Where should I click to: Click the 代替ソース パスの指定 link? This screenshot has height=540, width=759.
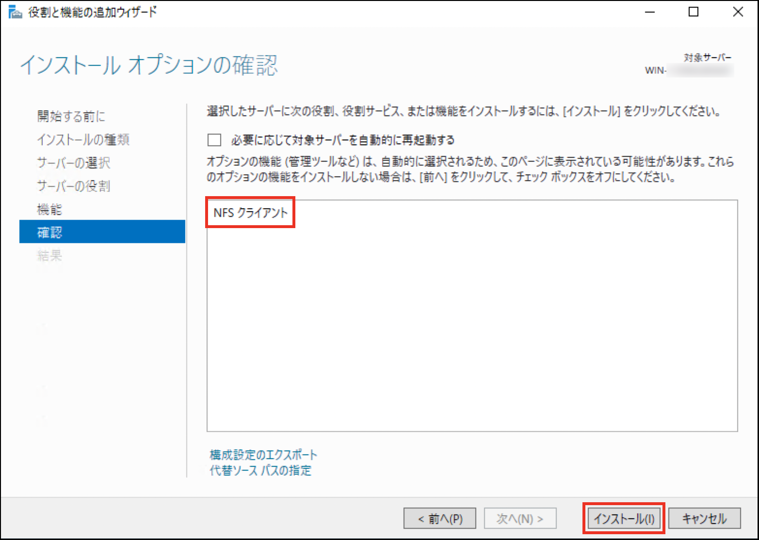coord(260,470)
